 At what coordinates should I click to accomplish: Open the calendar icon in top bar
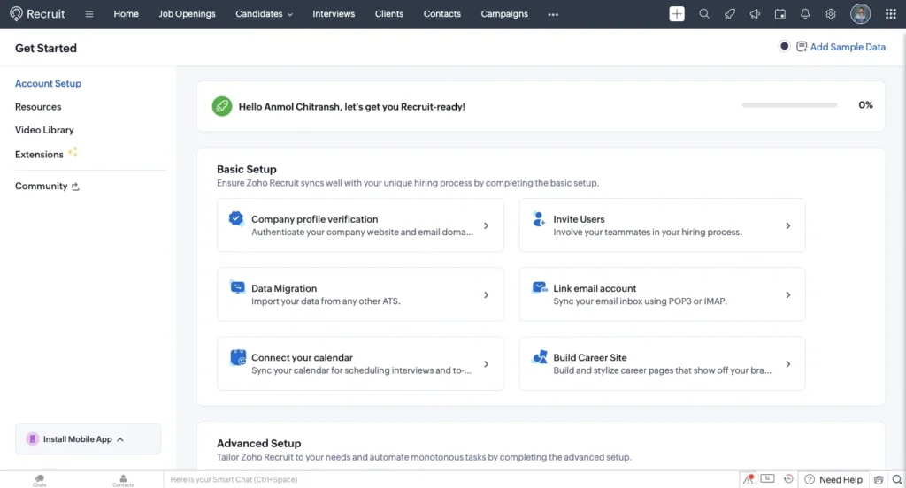780,14
